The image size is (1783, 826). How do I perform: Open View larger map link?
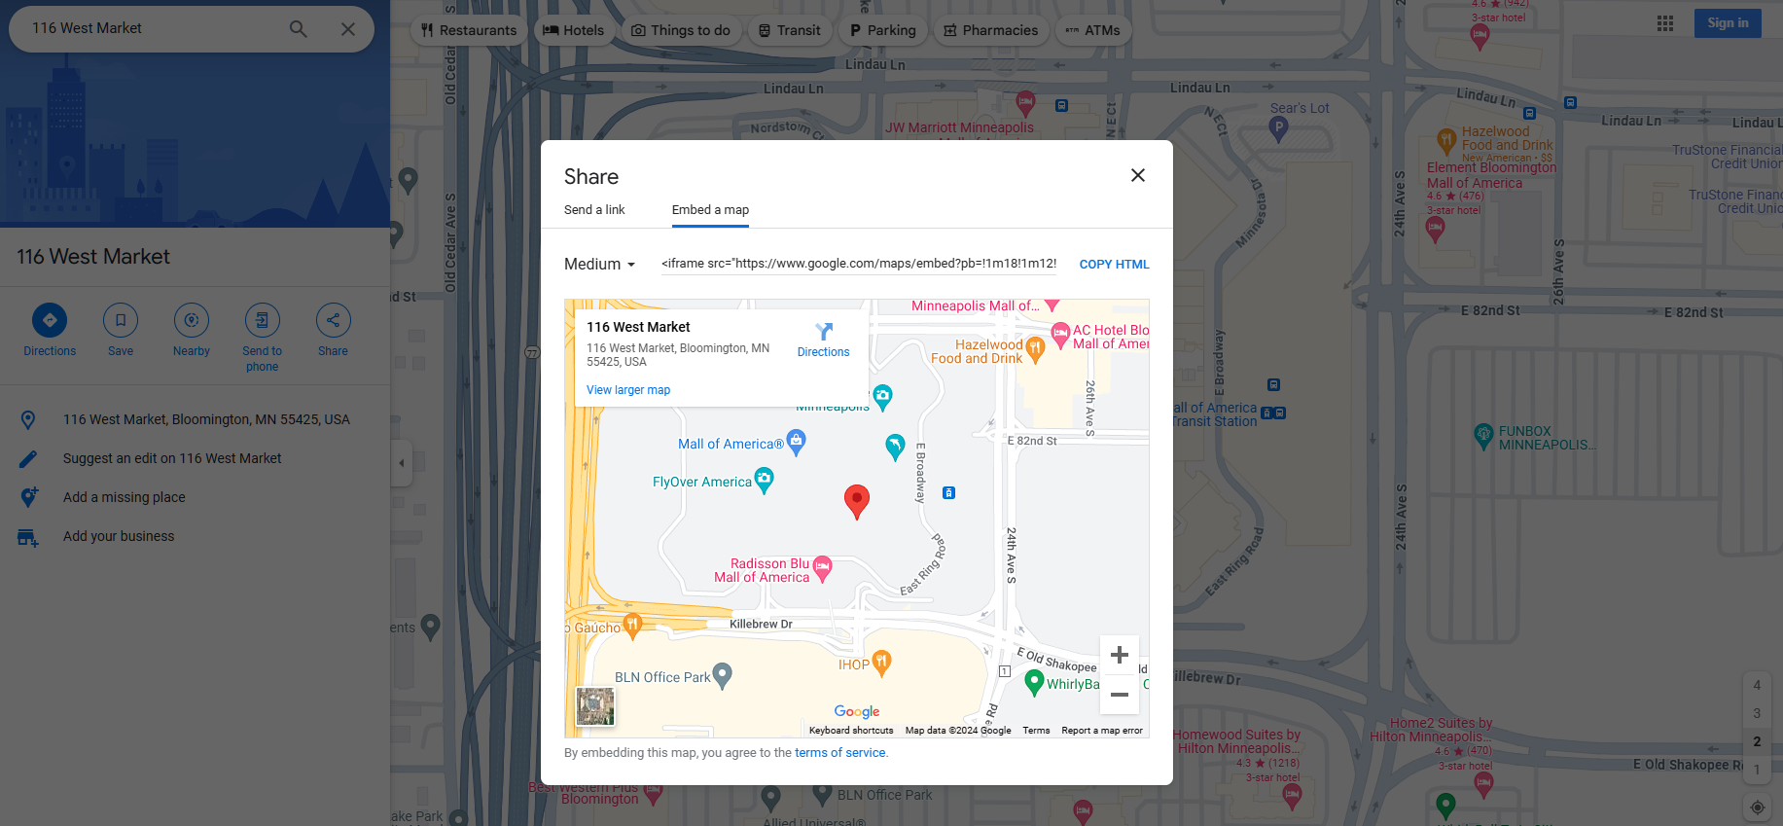click(x=628, y=390)
